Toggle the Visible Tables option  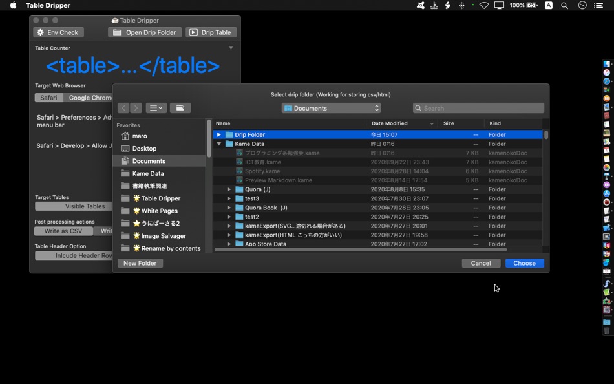(x=74, y=206)
